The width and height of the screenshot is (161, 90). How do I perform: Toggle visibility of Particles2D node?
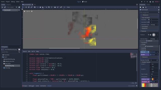click(x=19, y=10)
